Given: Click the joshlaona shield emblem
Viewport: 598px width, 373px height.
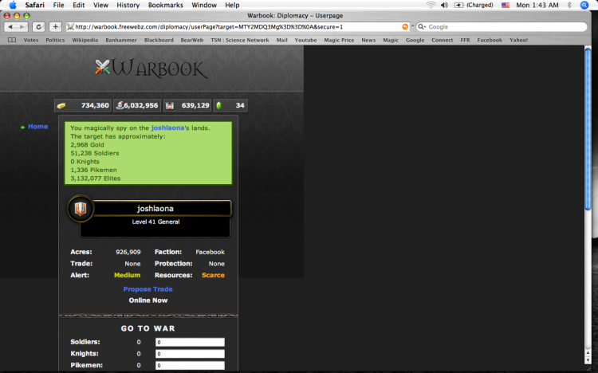Looking at the screenshot, I should pos(81,209).
